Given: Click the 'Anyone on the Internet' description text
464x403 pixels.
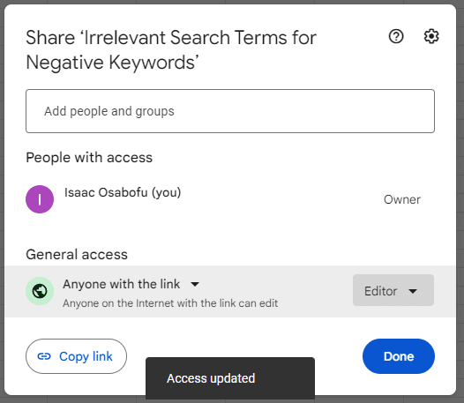Looking at the screenshot, I should [x=170, y=303].
